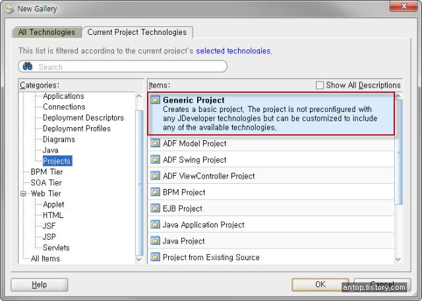
Task: Click the Items list scrollbar thumb
Action: click(398, 152)
